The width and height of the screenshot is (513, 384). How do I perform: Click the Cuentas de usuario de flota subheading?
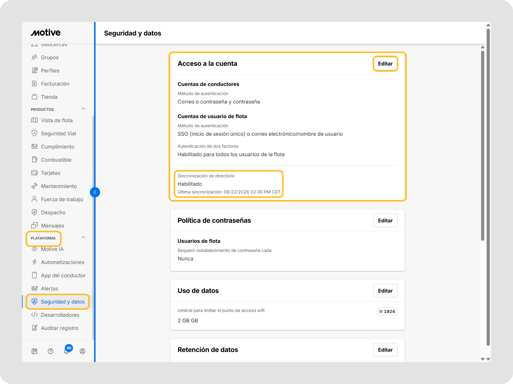click(x=212, y=116)
